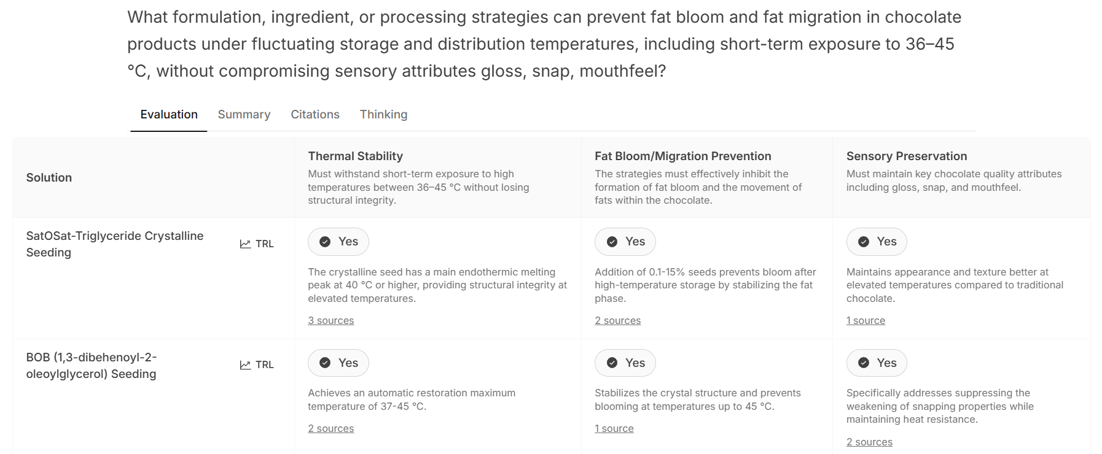This screenshot has height=454, width=1102.
Task: Click the Solution column header
Action: (x=49, y=177)
